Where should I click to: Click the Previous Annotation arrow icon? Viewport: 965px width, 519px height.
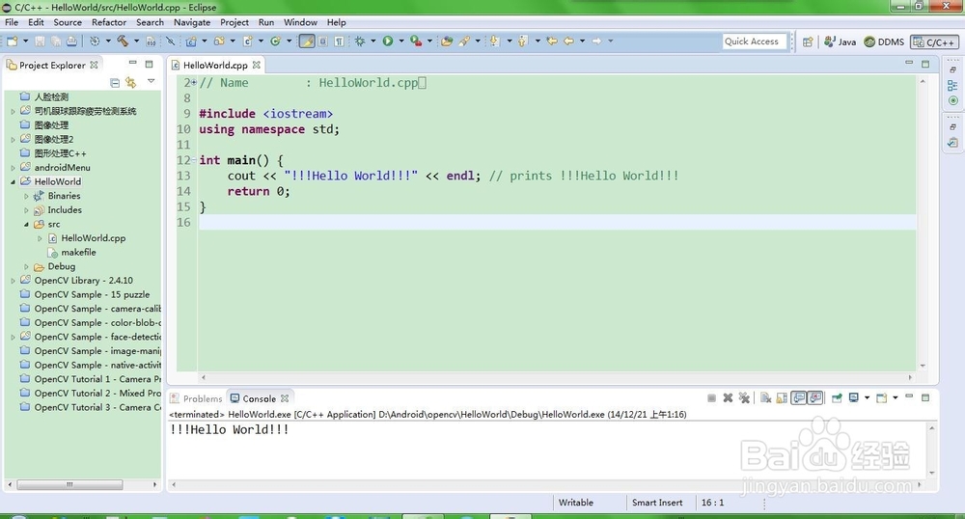(522, 41)
